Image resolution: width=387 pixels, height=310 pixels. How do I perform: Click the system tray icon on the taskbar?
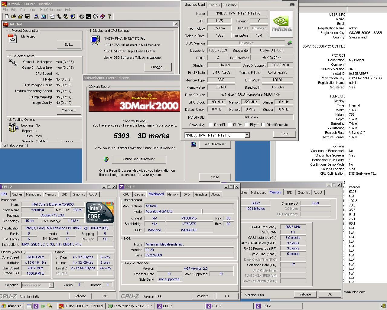pos(383,306)
